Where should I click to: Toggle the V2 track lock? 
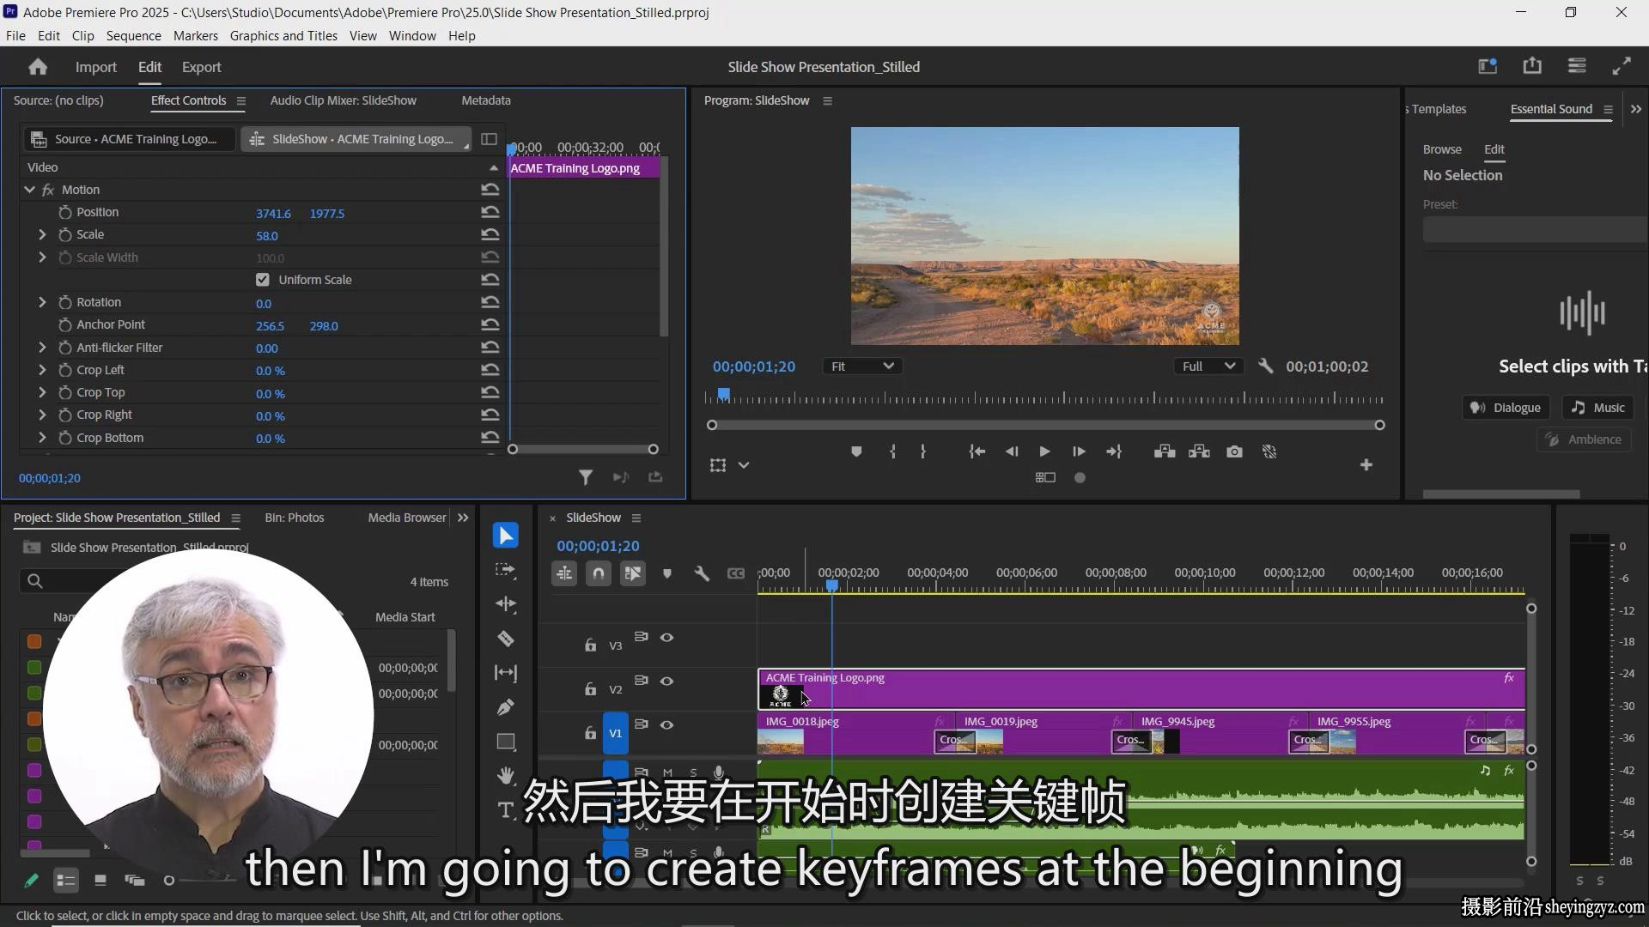coord(590,688)
